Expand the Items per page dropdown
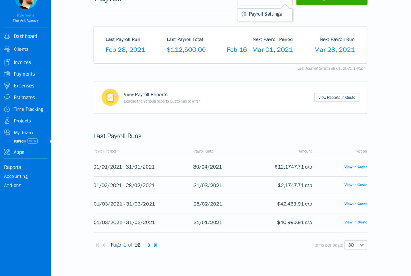411x276 pixels. click(x=356, y=245)
